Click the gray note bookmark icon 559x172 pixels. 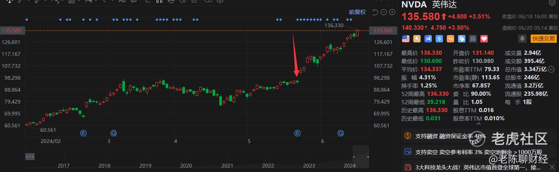[x=473, y=38]
